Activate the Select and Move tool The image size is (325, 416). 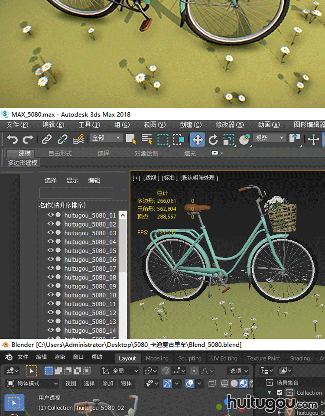pyautogui.click(x=197, y=139)
